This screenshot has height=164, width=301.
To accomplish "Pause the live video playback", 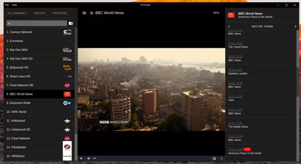I will [81, 158].
